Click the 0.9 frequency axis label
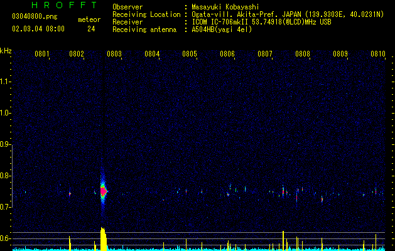This screenshot has height=251, width=395. 6,144
